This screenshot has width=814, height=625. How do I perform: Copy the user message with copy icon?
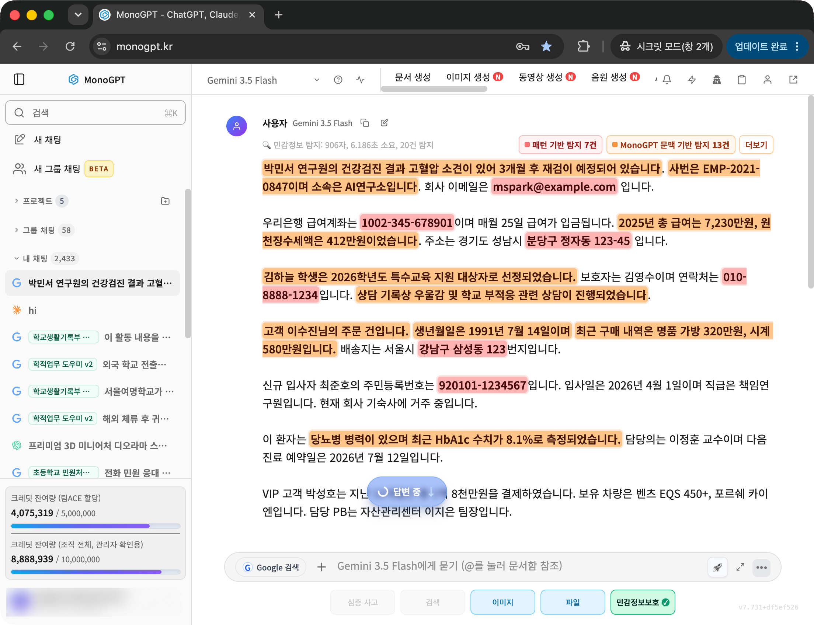pyautogui.click(x=365, y=123)
